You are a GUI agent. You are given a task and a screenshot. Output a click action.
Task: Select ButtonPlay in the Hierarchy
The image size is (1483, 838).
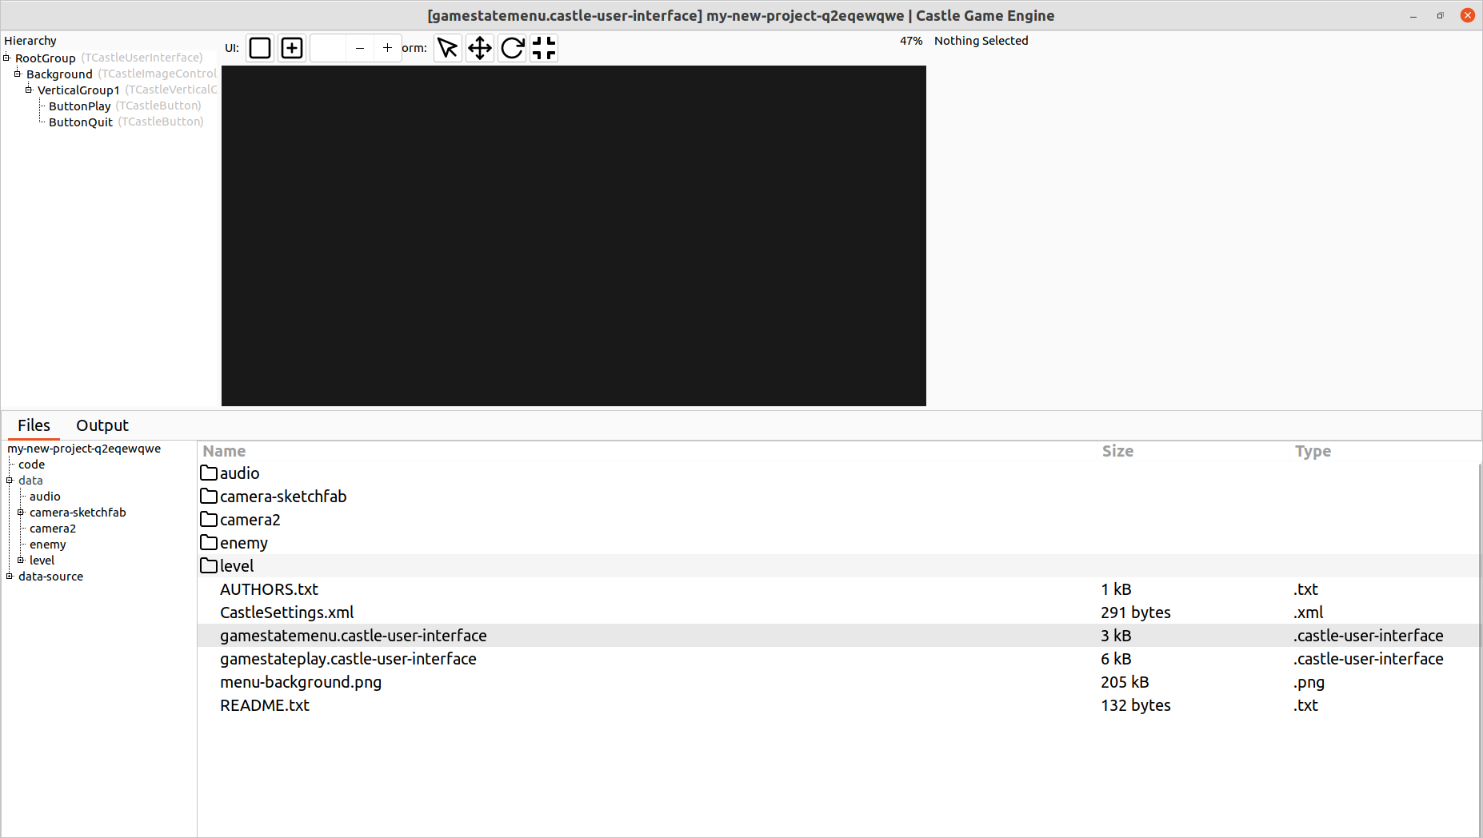pyautogui.click(x=79, y=106)
